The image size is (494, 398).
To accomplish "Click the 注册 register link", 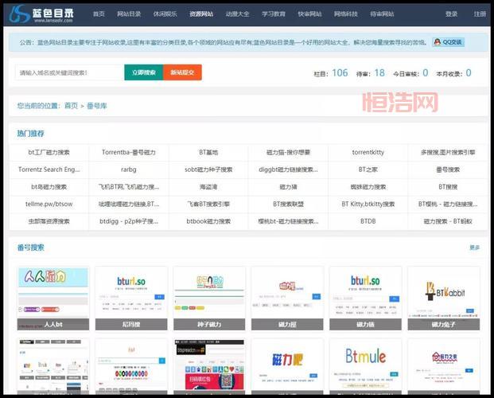I will point(480,14).
